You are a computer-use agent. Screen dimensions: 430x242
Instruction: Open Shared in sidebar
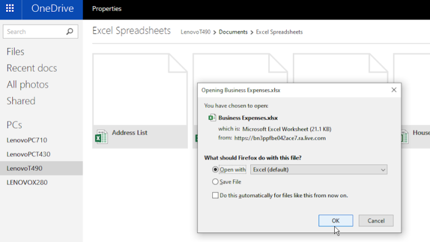pyautogui.click(x=21, y=101)
